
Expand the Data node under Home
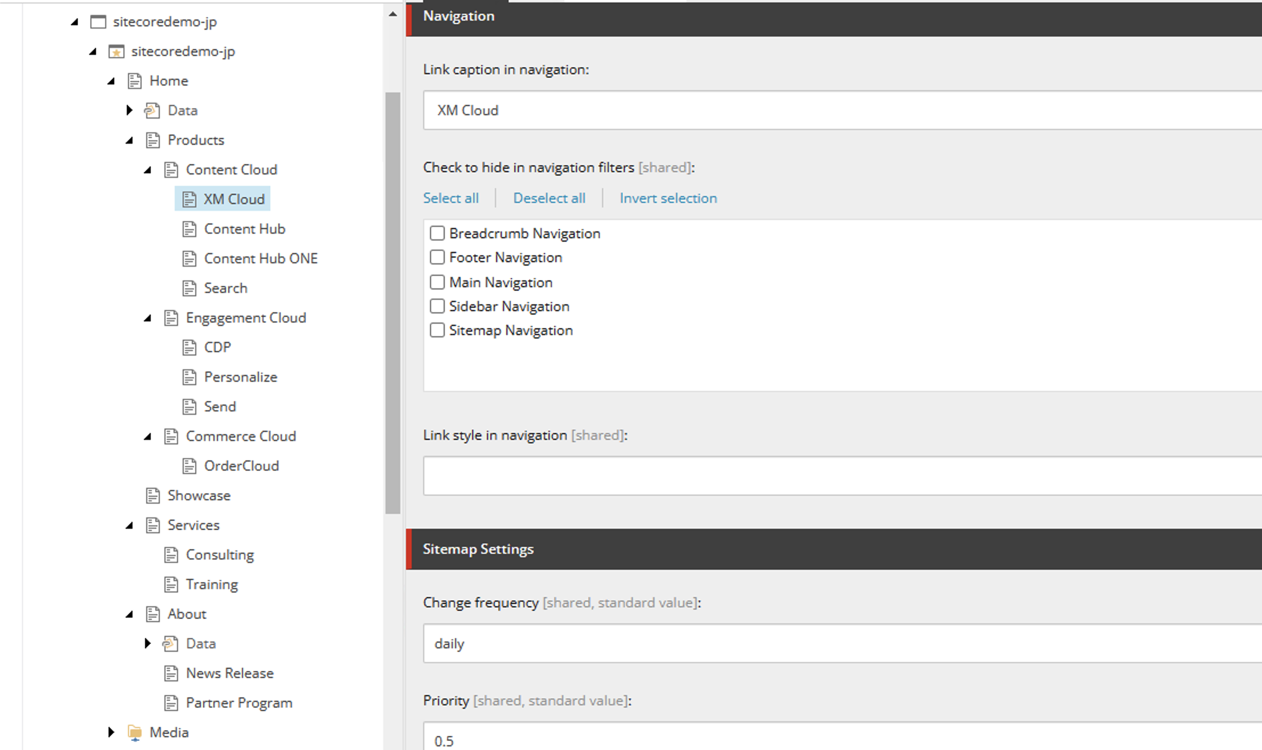[129, 111]
